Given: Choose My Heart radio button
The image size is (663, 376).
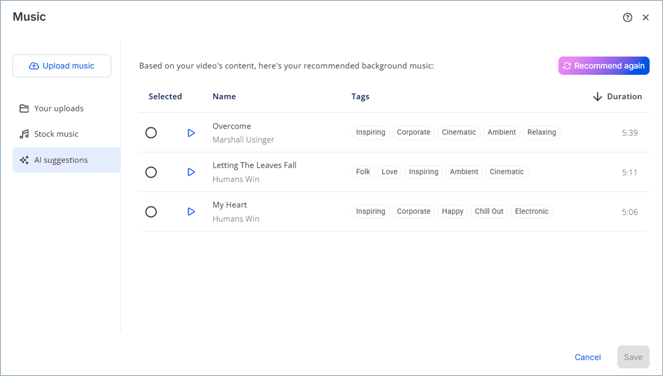Looking at the screenshot, I should coord(151,212).
